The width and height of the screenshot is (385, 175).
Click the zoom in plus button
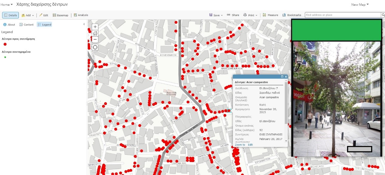[95, 27]
